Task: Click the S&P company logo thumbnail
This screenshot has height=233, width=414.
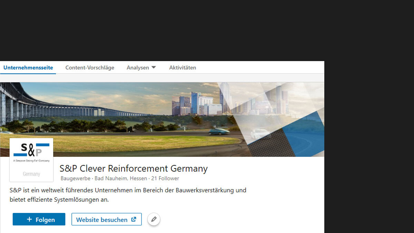Action: [31, 160]
